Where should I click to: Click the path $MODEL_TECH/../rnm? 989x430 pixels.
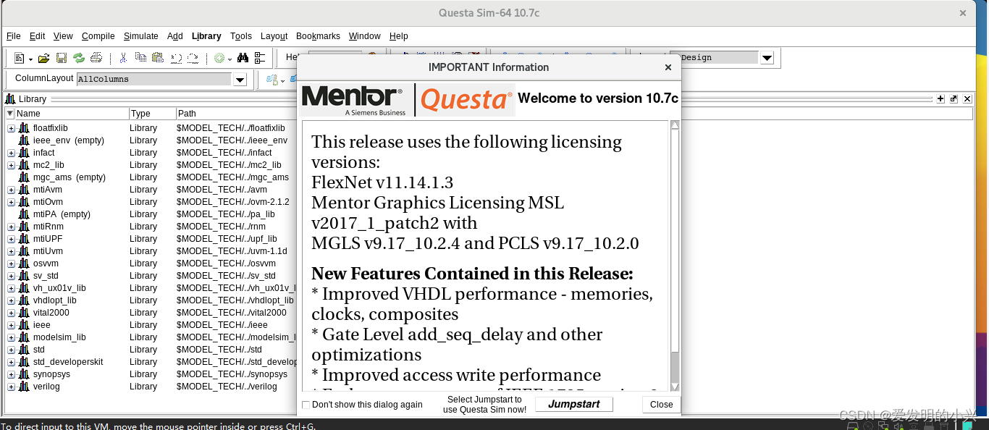tap(221, 227)
